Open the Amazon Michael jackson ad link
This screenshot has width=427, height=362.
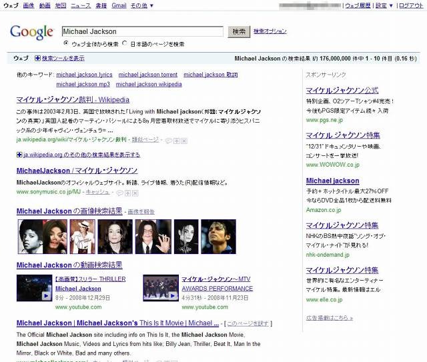tap(332, 181)
